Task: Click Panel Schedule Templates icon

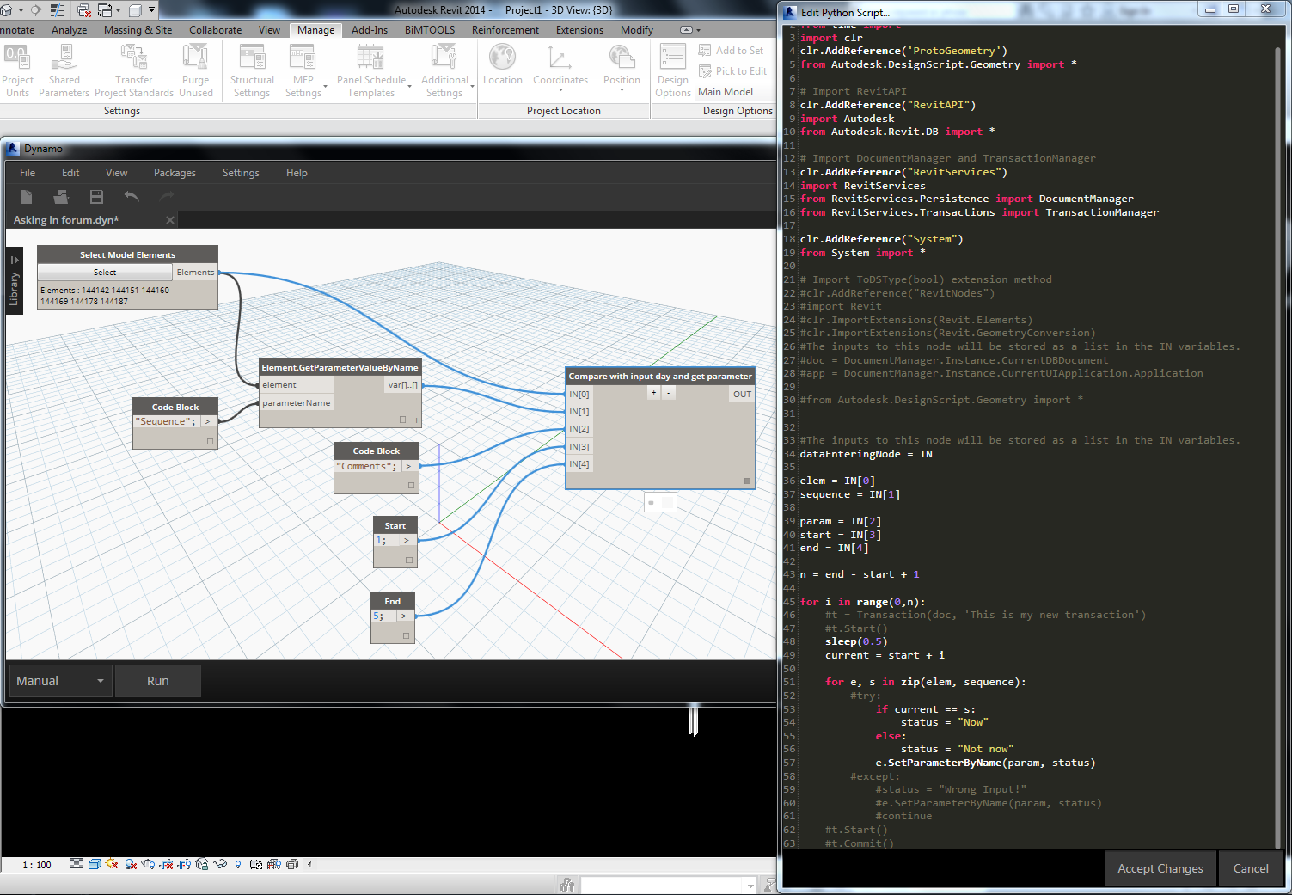Action: [370, 58]
